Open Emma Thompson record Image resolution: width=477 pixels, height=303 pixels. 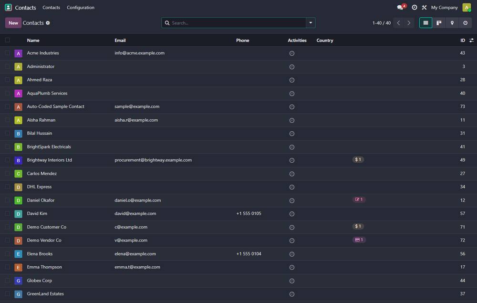pos(44,267)
